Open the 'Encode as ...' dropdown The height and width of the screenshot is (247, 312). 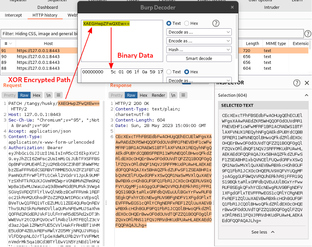pos(199,41)
